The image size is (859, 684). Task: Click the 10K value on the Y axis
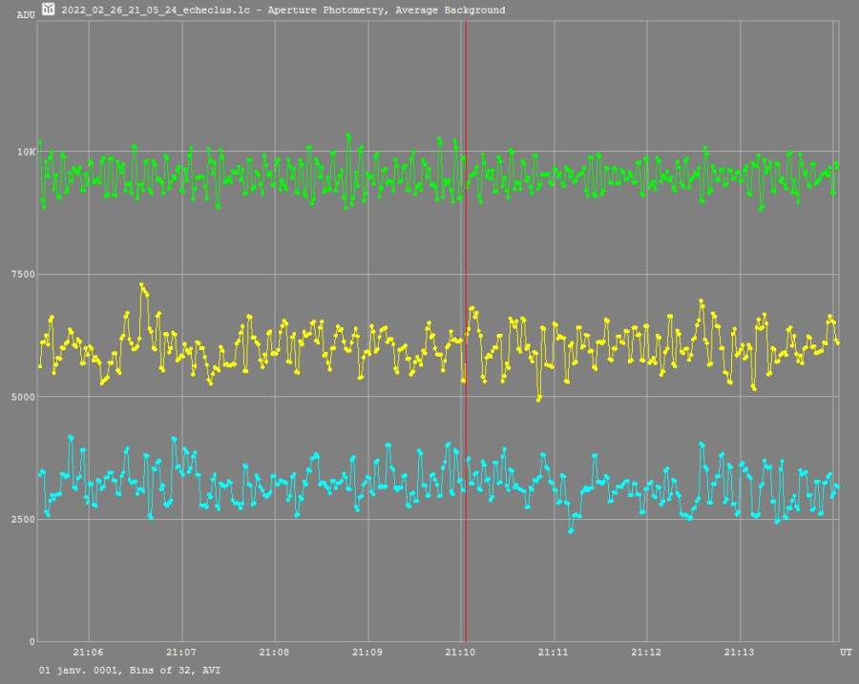26,152
